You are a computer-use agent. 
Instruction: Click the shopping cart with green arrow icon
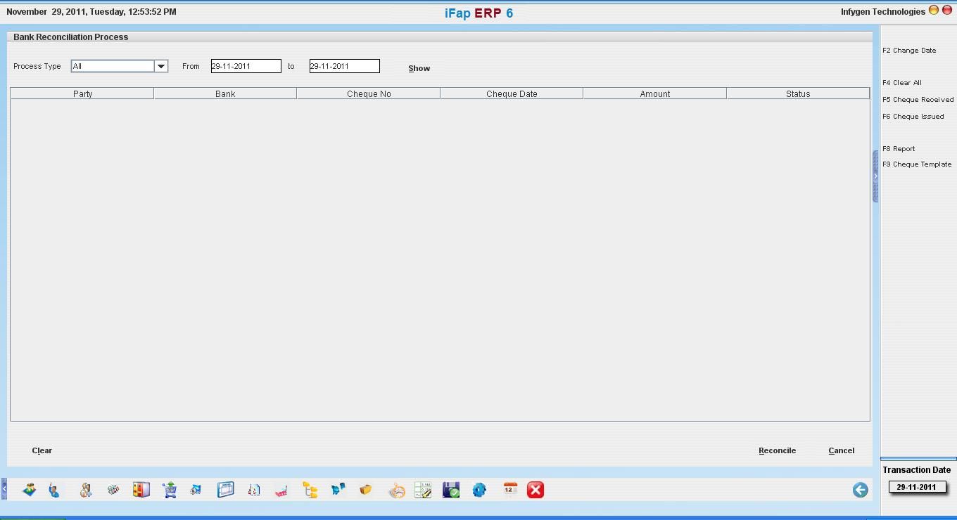pyautogui.click(x=169, y=490)
